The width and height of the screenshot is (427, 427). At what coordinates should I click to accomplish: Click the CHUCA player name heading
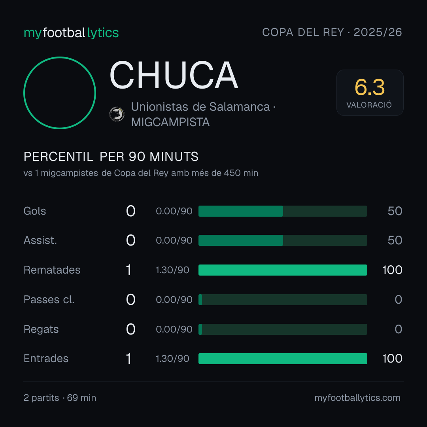174,75
